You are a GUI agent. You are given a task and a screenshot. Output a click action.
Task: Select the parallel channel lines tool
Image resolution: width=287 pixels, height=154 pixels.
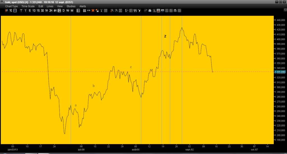click(146, 11)
